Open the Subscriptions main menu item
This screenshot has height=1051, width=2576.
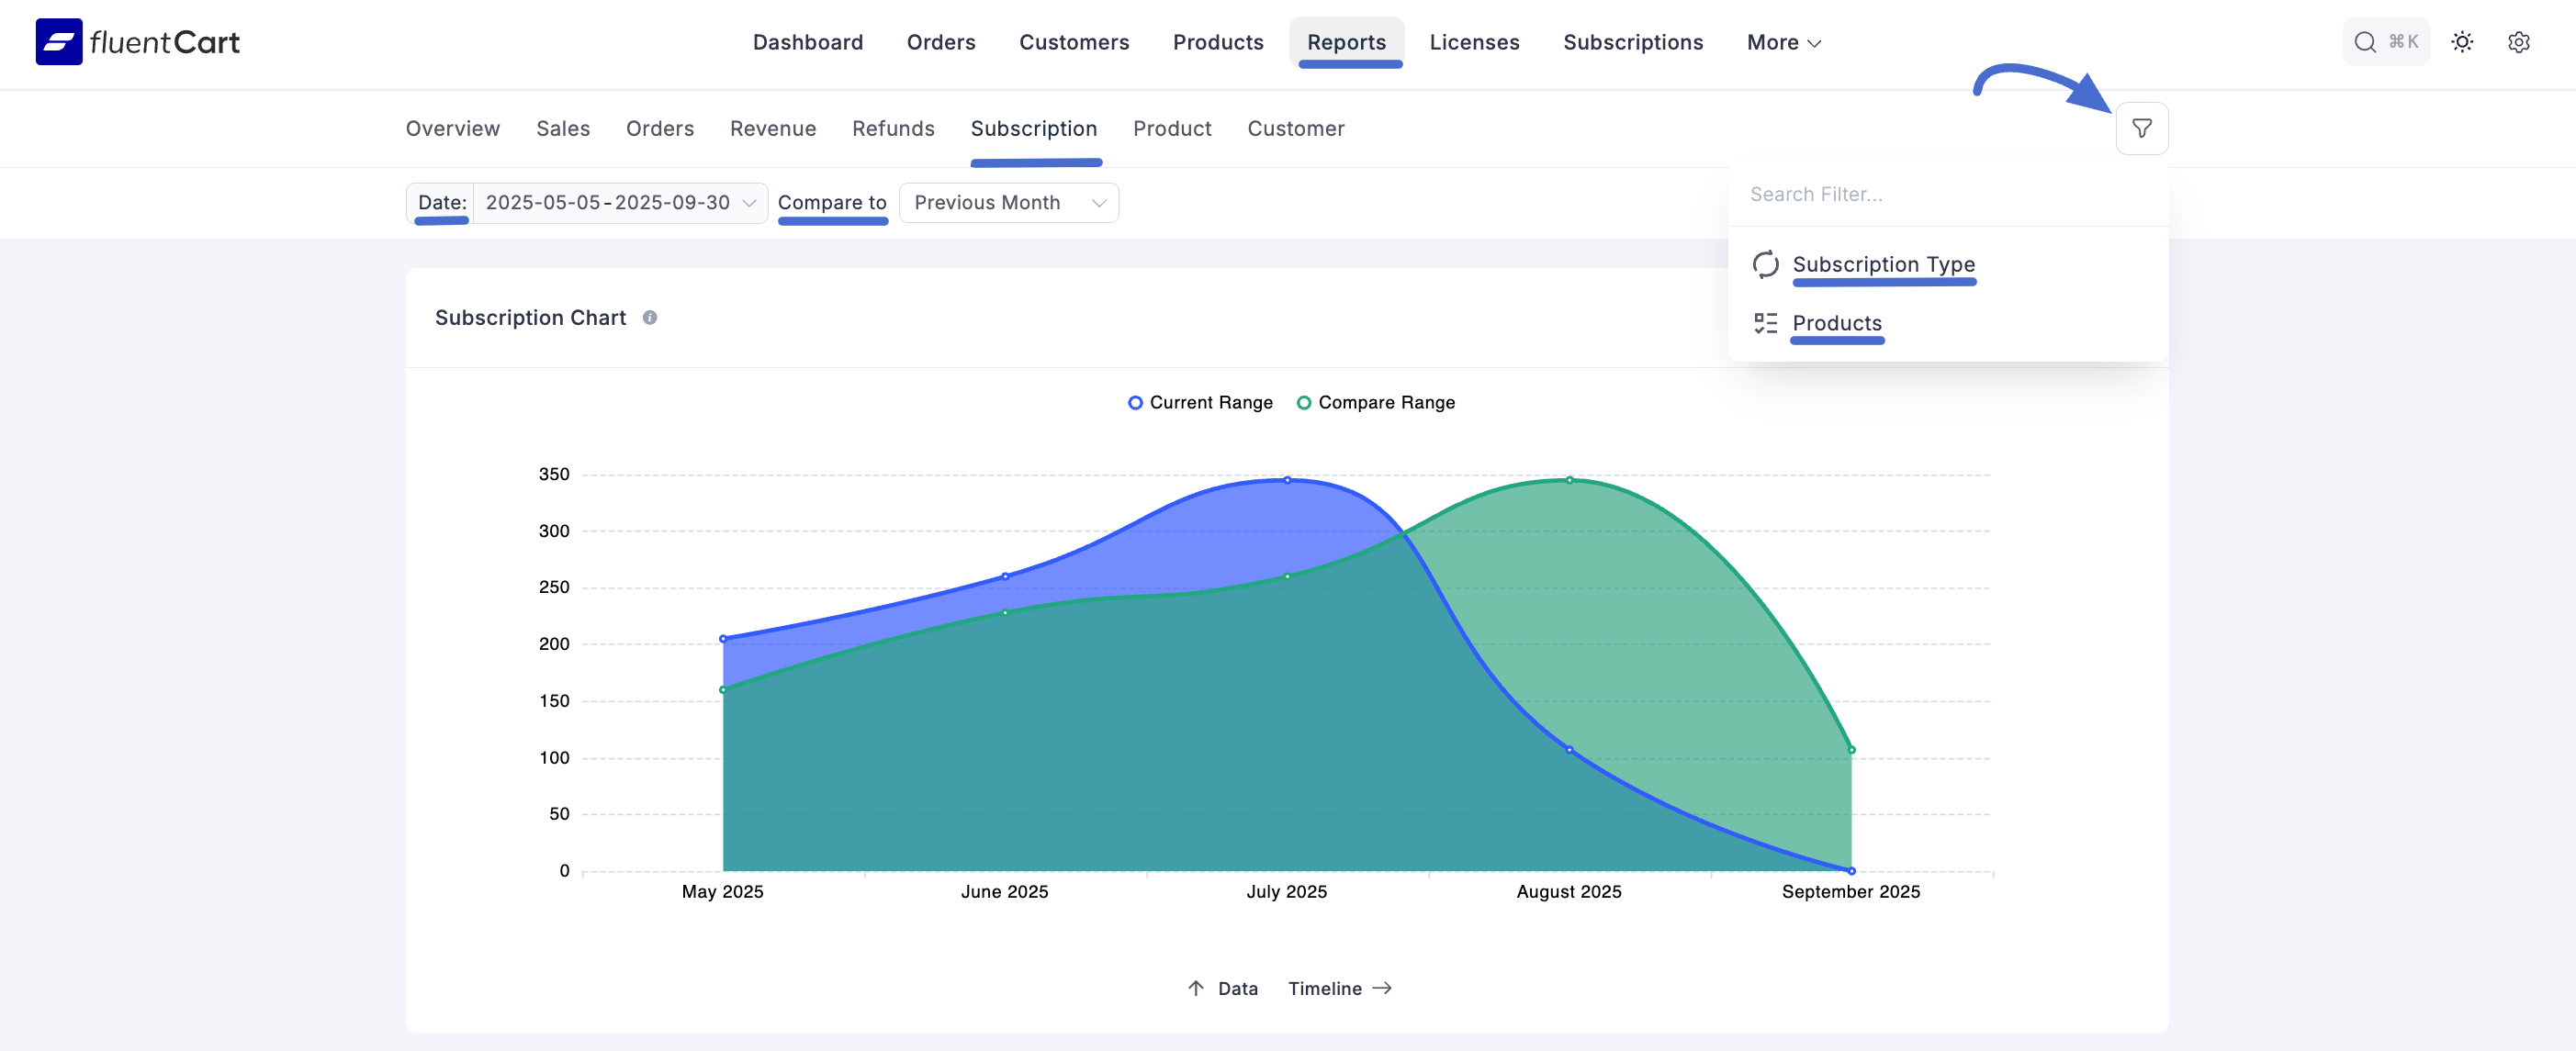(1632, 42)
